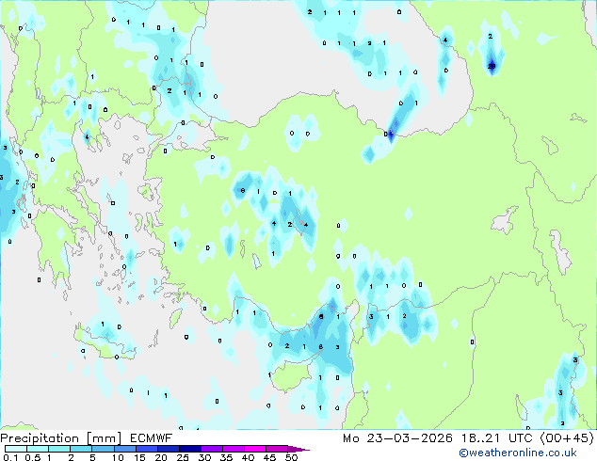Viewport: 597px width, 461px height.
Task: Pick the 20–25 mm legend swatch
Action: 168,449
